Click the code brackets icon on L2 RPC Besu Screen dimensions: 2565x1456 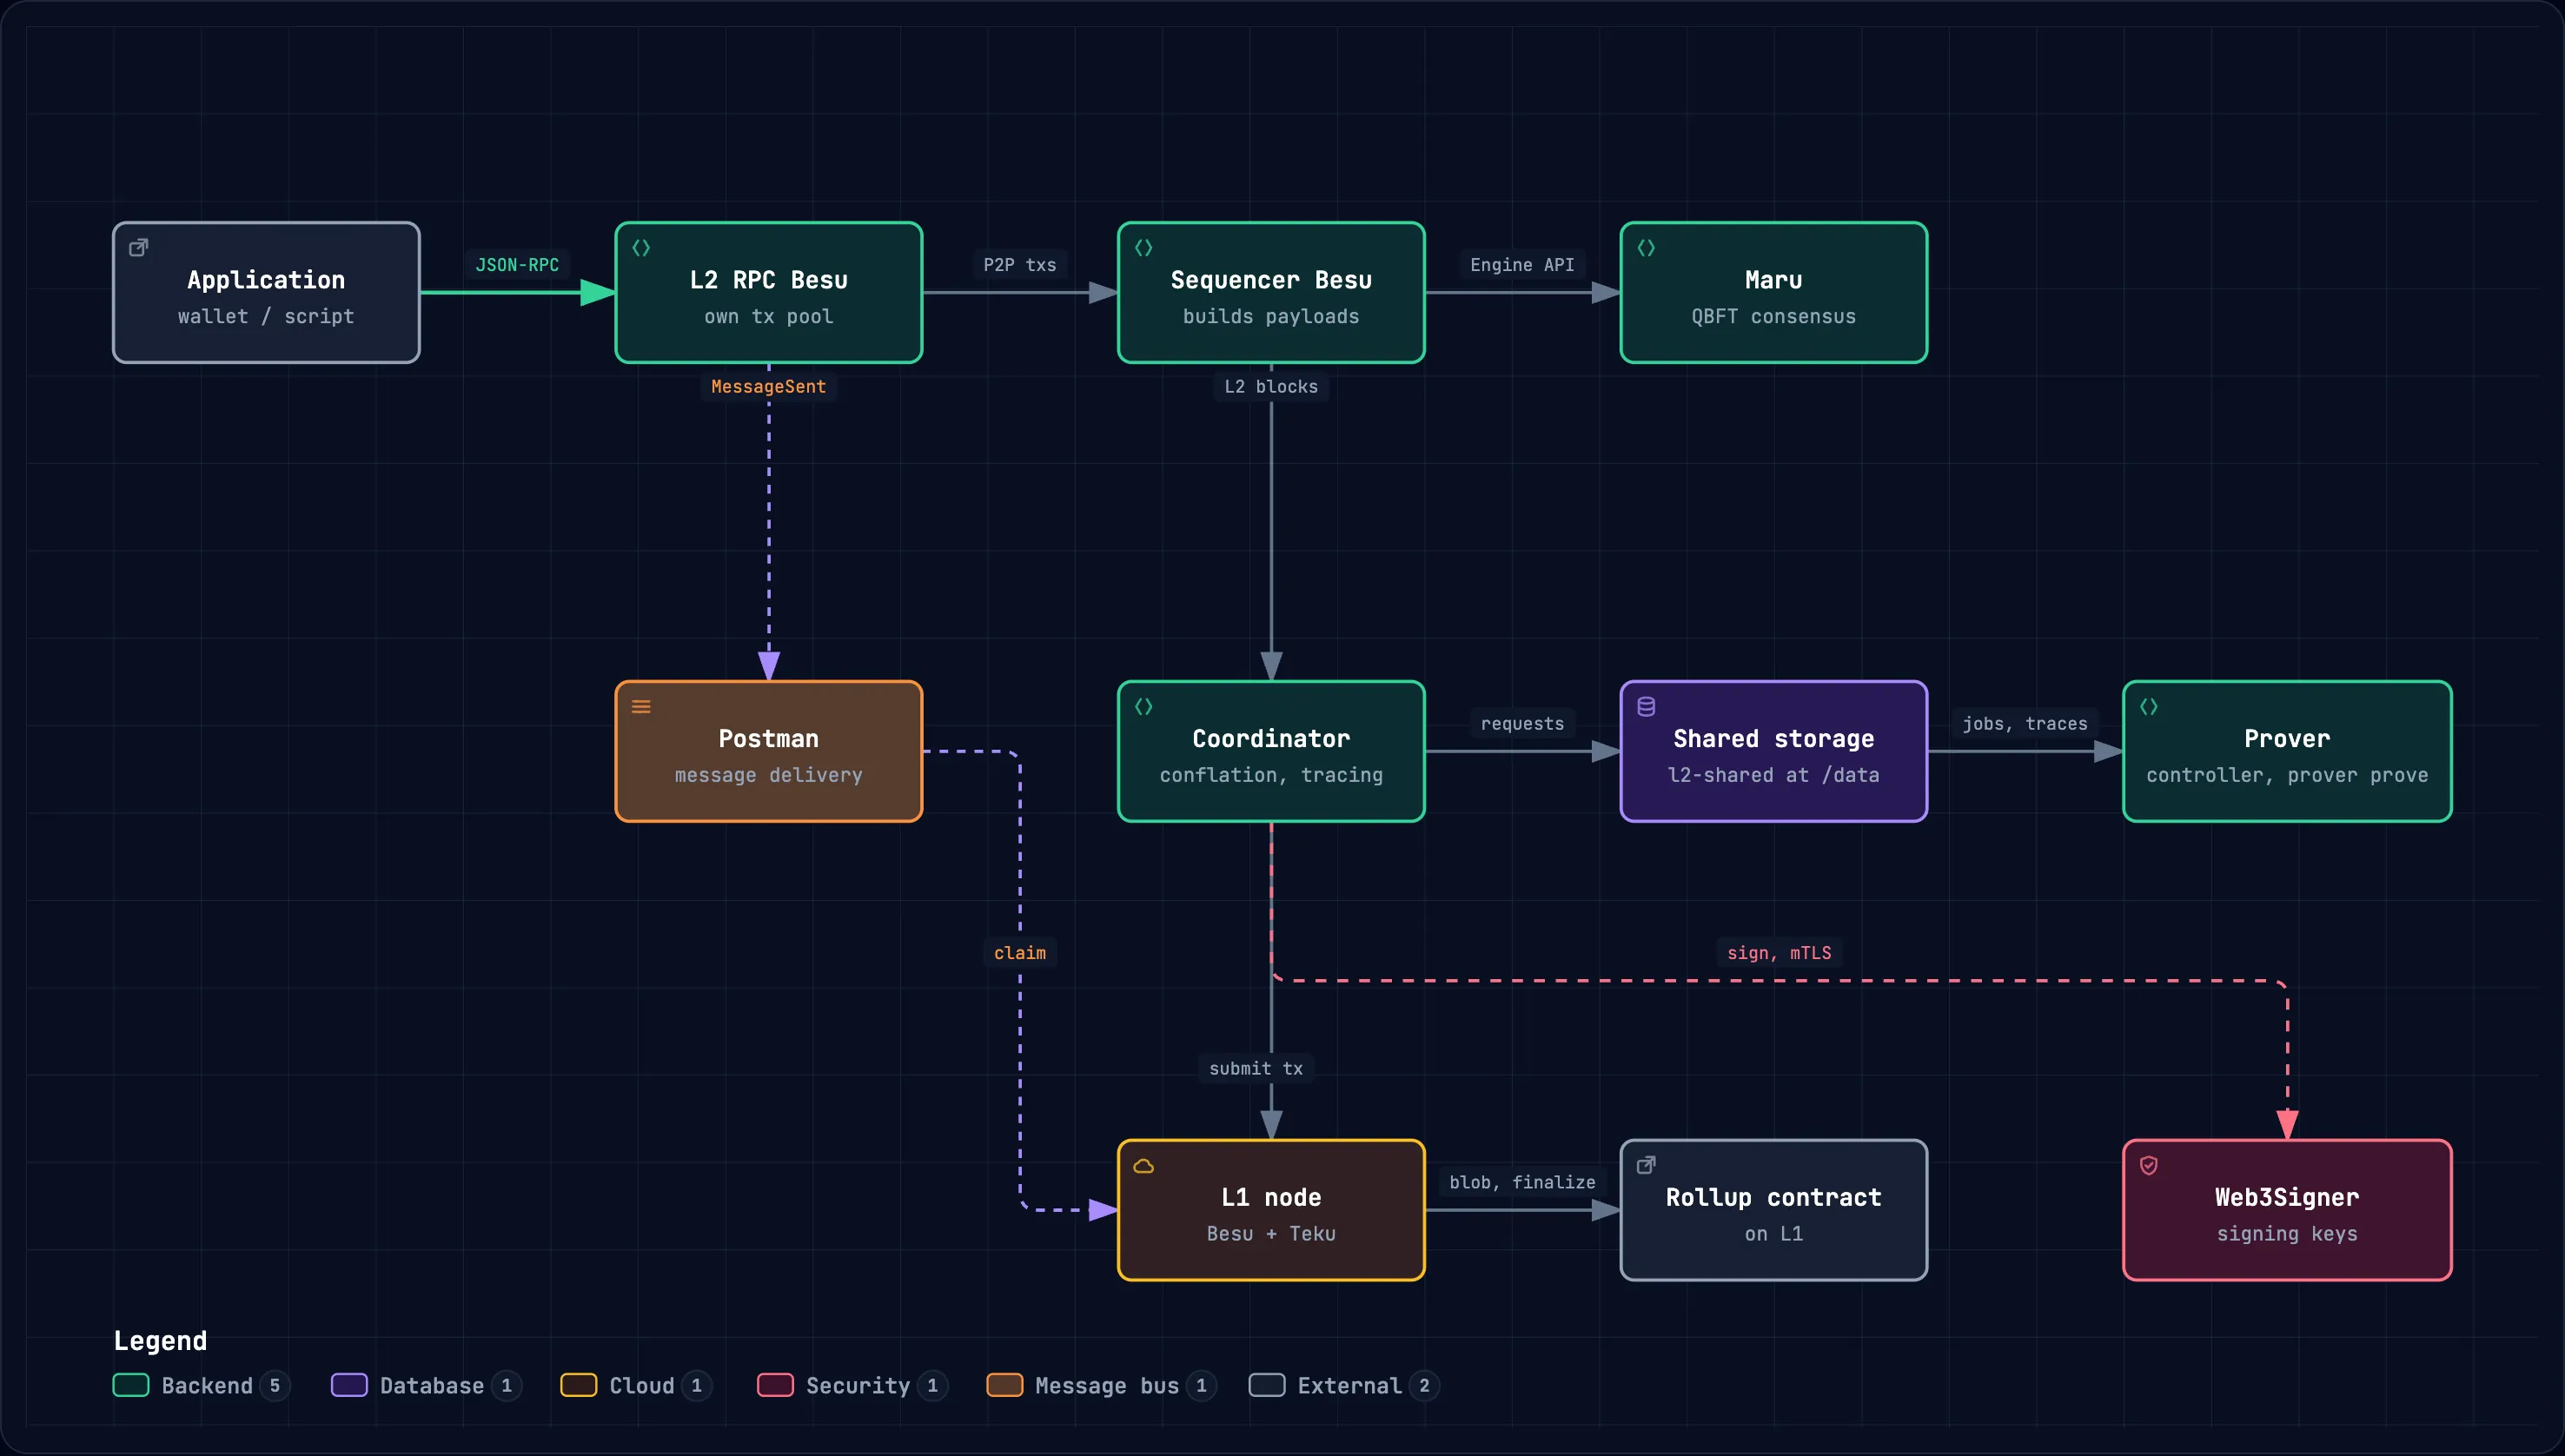click(x=641, y=247)
